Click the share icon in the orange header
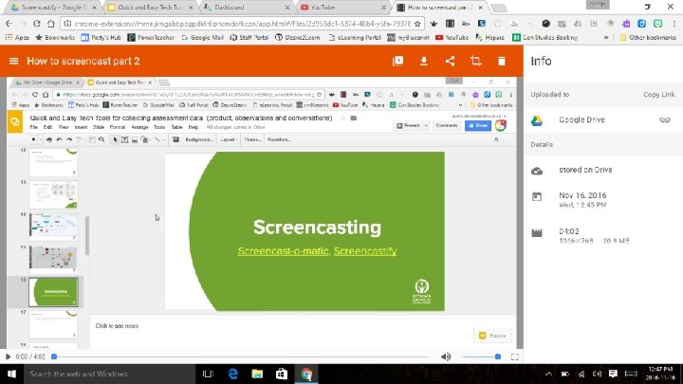Image resolution: width=683 pixels, height=384 pixels. click(x=450, y=61)
